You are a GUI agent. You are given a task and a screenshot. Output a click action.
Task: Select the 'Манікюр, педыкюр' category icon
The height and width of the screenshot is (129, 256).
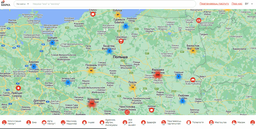[63, 122]
